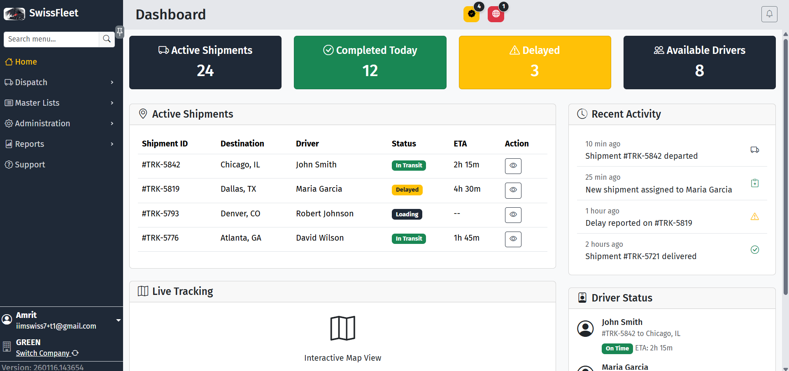
Task: Open the red globe icon with 1 notification
Action: coord(496,14)
